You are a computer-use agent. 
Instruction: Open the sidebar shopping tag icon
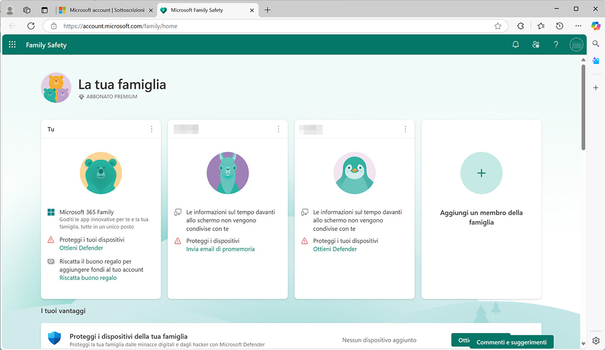[x=595, y=61]
